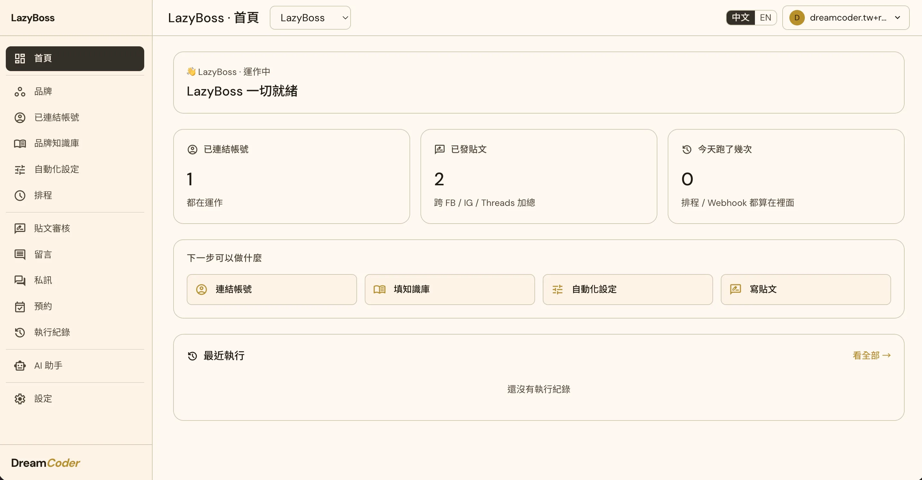Image resolution: width=922 pixels, height=480 pixels.
Task: Click the 首頁 dashboard grid icon
Action: tap(20, 58)
